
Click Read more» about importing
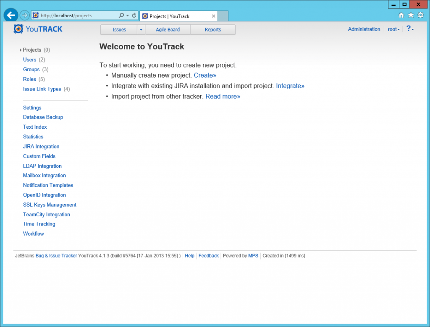pyautogui.click(x=223, y=96)
